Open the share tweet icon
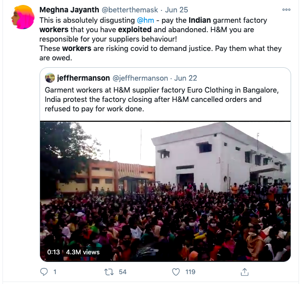The width and height of the screenshot is (302, 284). tap(244, 272)
